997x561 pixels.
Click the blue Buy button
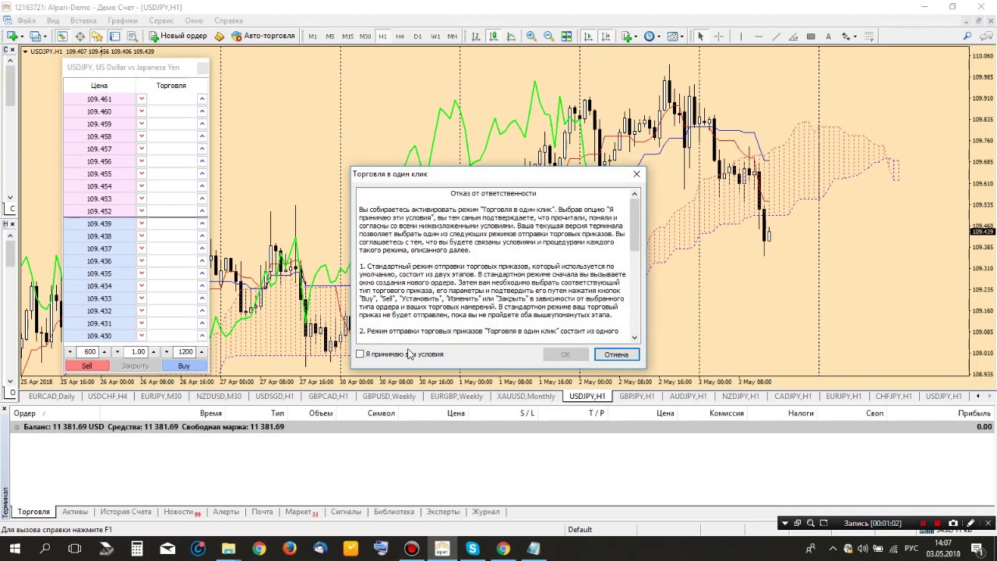tap(184, 366)
